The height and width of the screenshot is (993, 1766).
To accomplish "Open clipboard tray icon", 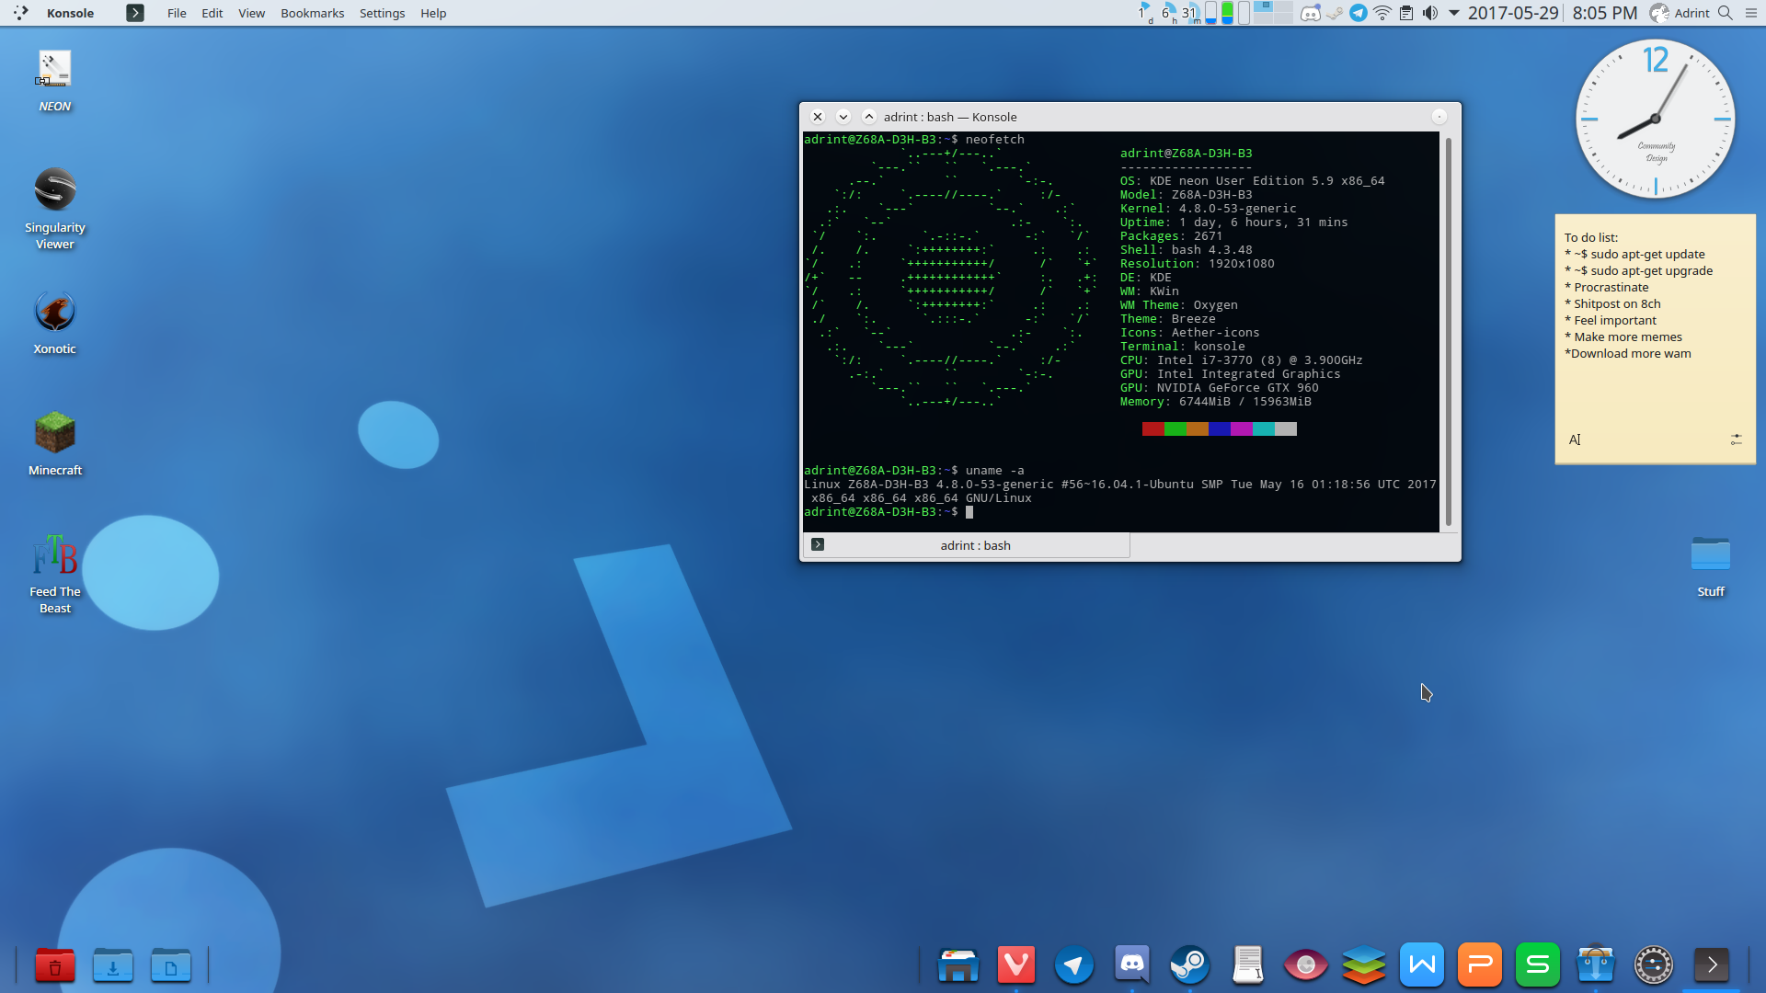I will point(1406,13).
